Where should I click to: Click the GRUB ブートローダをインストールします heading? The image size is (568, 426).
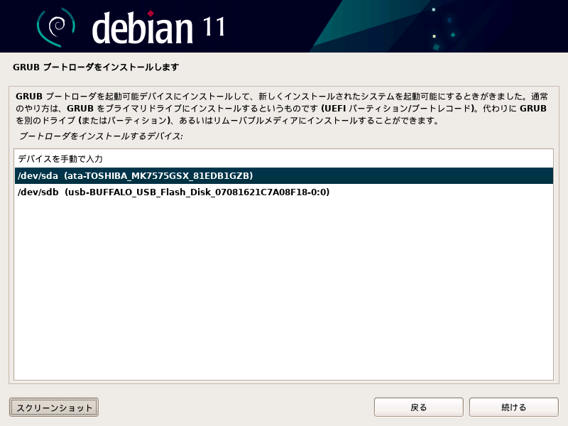pos(96,67)
